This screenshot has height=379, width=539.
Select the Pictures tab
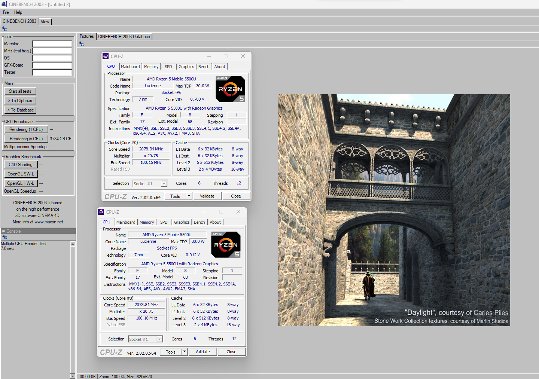86,36
